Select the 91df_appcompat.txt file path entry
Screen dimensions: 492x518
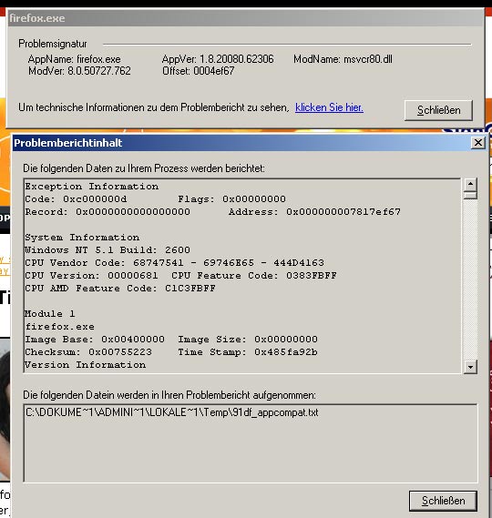pos(172,412)
